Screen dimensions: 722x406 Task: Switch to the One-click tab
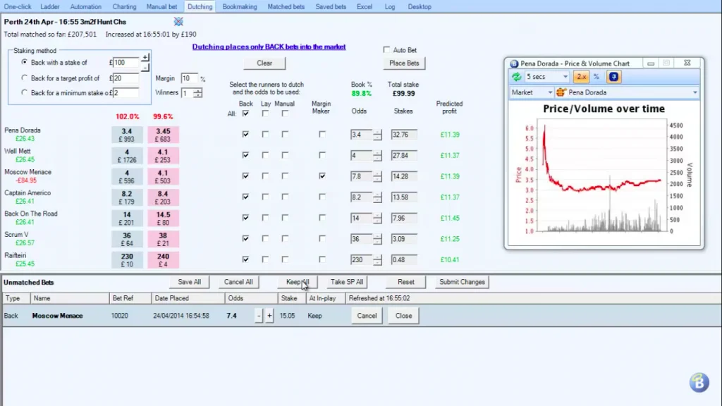18,7
